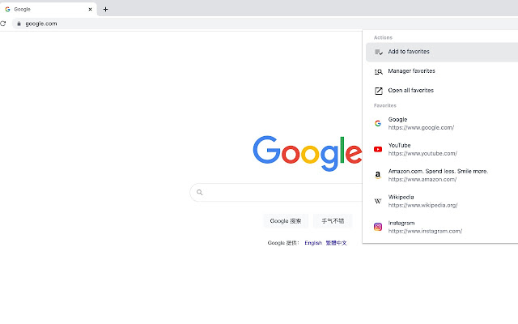Click the Add to favorites icon
Screen dimensions: 518x324
click(379, 52)
